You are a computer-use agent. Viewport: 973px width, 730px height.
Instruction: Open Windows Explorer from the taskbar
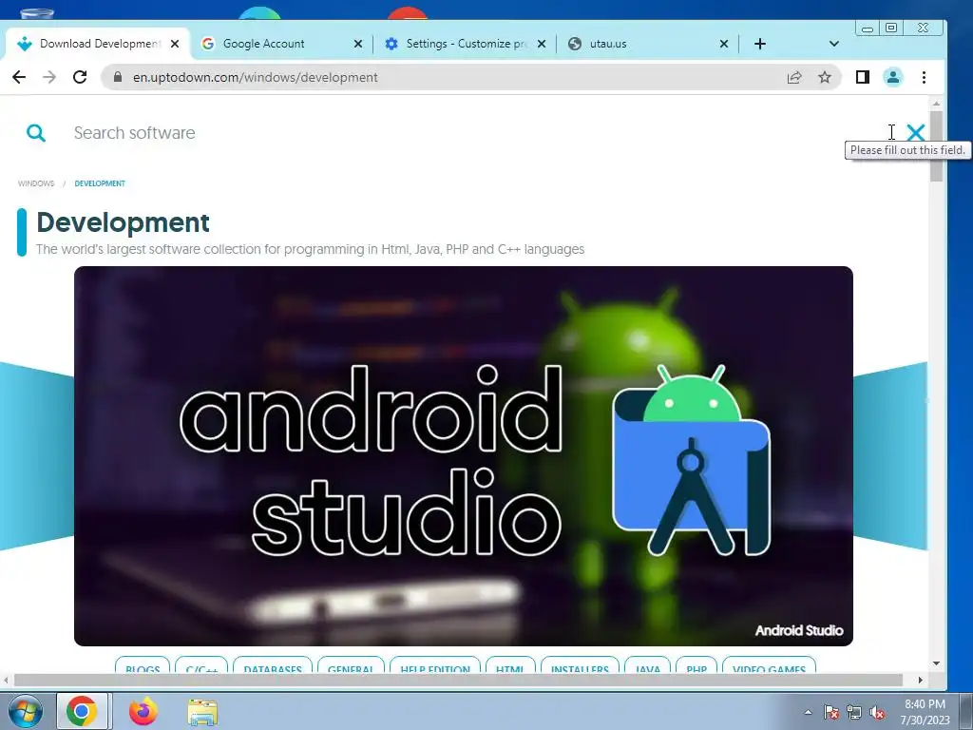pyautogui.click(x=202, y=711)
